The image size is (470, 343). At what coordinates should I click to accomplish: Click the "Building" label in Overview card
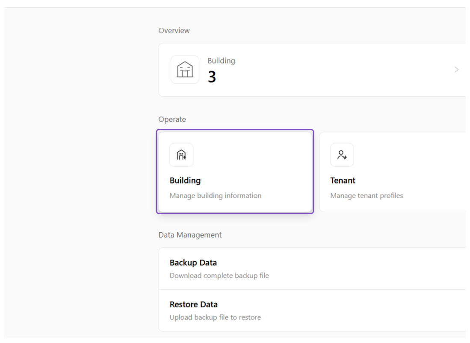click(x=221, y=61)
